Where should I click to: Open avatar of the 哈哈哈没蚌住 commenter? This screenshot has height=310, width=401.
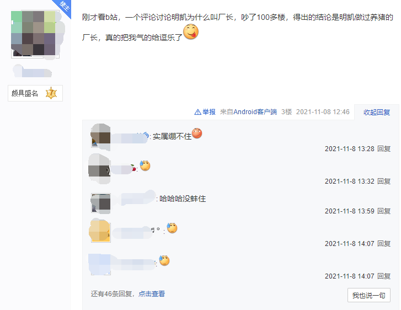click(x=101, y=203)
